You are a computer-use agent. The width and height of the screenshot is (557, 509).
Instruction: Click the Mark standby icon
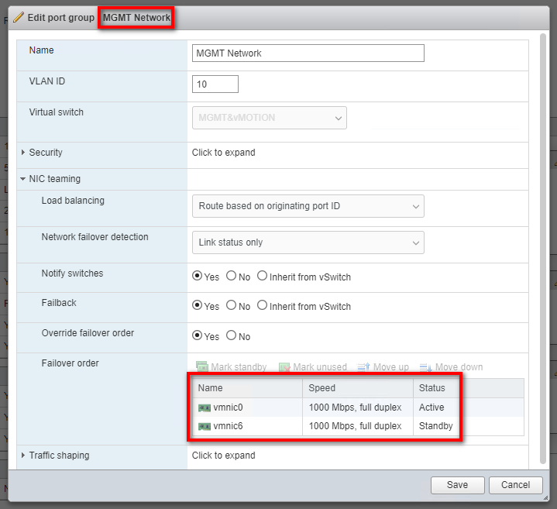point(202,367)
